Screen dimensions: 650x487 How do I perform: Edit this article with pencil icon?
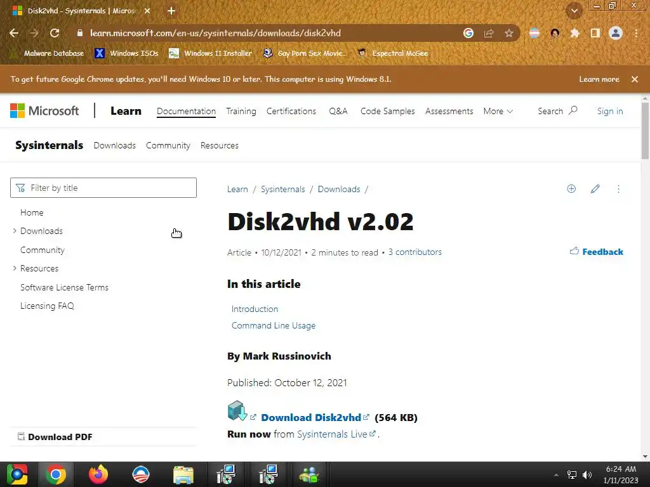[x=595, y=189]
